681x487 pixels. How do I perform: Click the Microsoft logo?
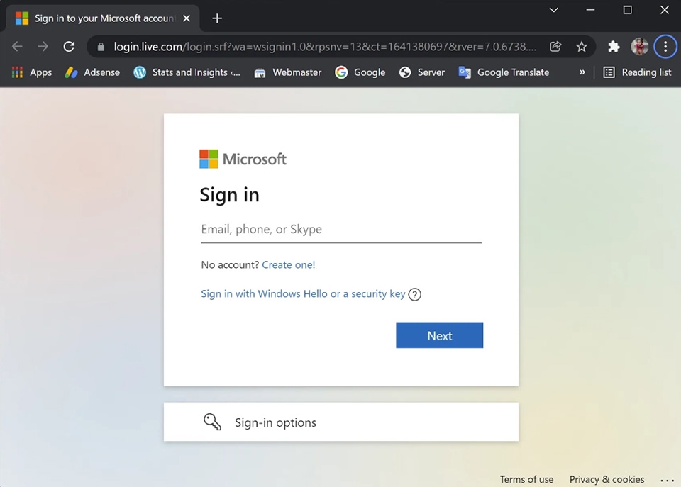(x=243, y=159)
